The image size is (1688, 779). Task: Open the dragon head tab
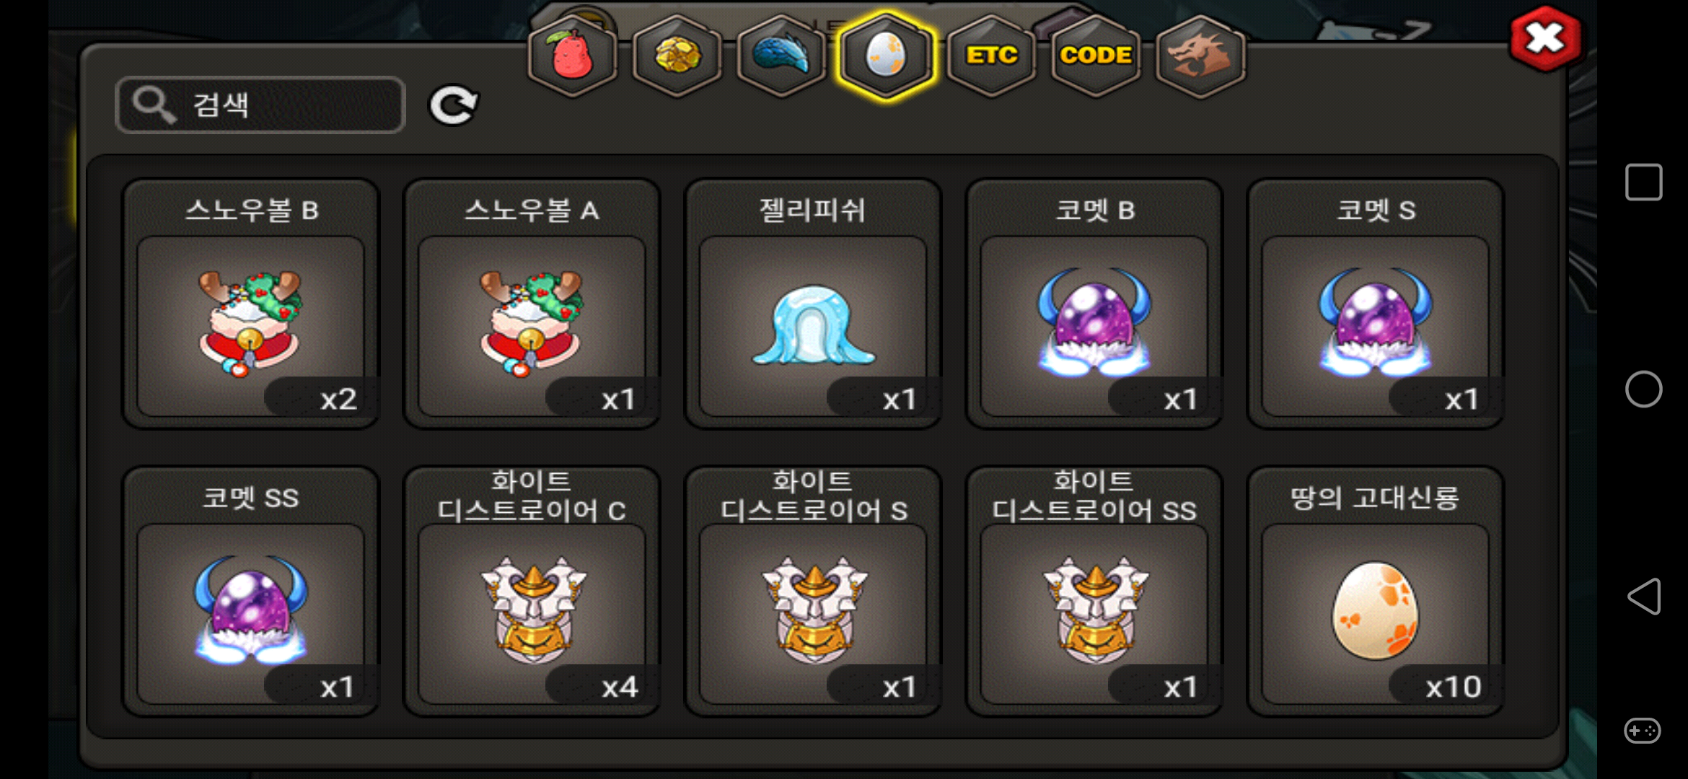1200,55
